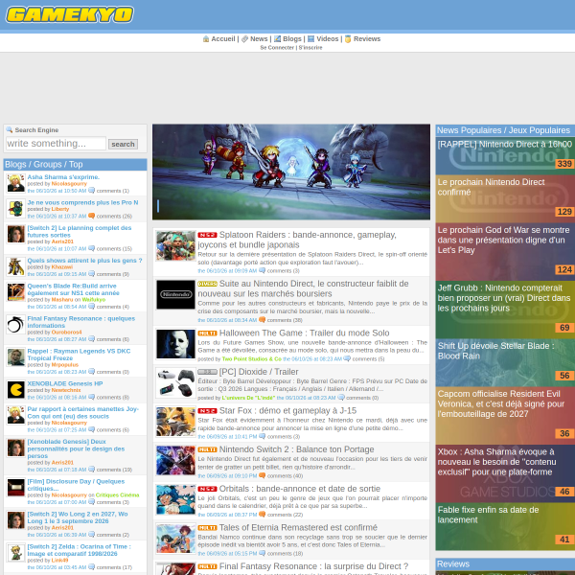Open Quels shows attirent le plus les gens
The image size is (575, 575).
84,261
